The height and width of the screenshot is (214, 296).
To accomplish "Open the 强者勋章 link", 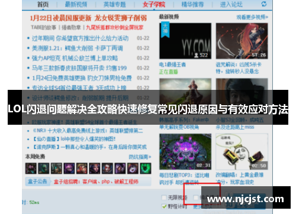I will [71, 27].
